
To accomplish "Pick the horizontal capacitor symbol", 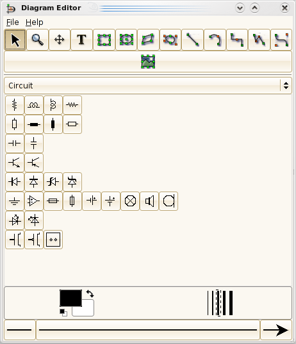I will point(15,143).
